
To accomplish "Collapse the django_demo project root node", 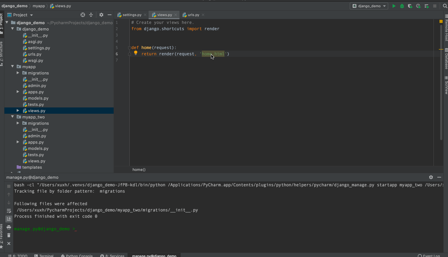I will point(7,23).
